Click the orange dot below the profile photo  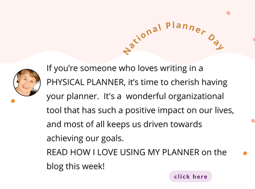(x=13, y=101)
